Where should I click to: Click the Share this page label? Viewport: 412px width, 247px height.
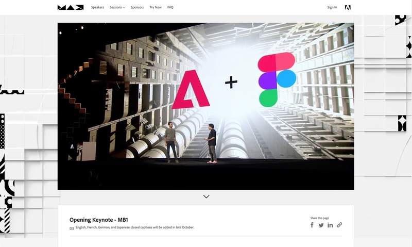point(319,218)
